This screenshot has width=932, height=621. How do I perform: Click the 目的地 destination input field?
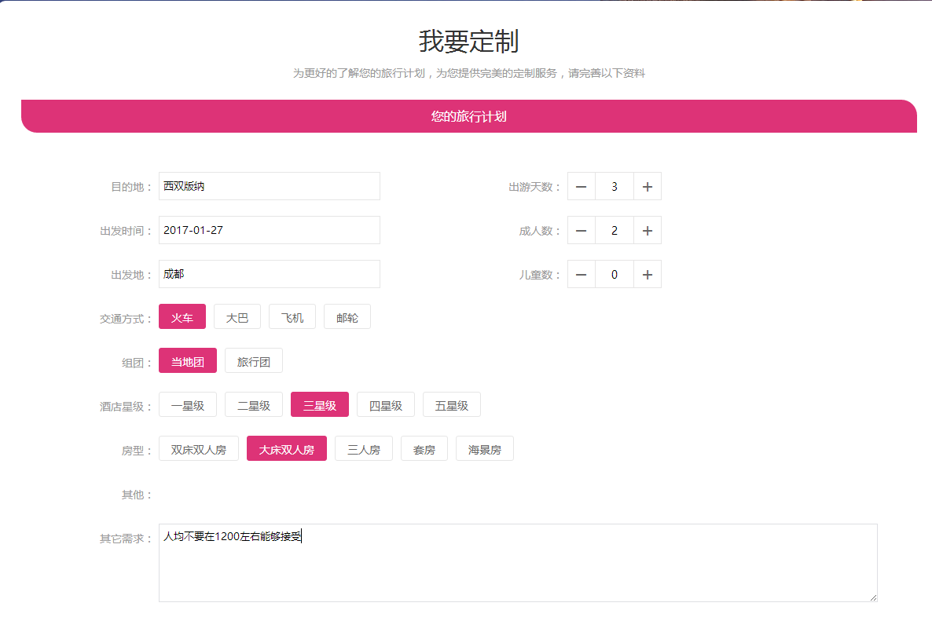pos(270,186)
